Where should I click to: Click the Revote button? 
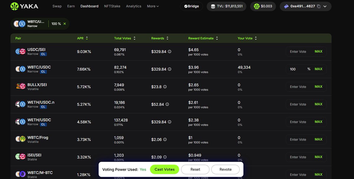click(x=225, y=169)
